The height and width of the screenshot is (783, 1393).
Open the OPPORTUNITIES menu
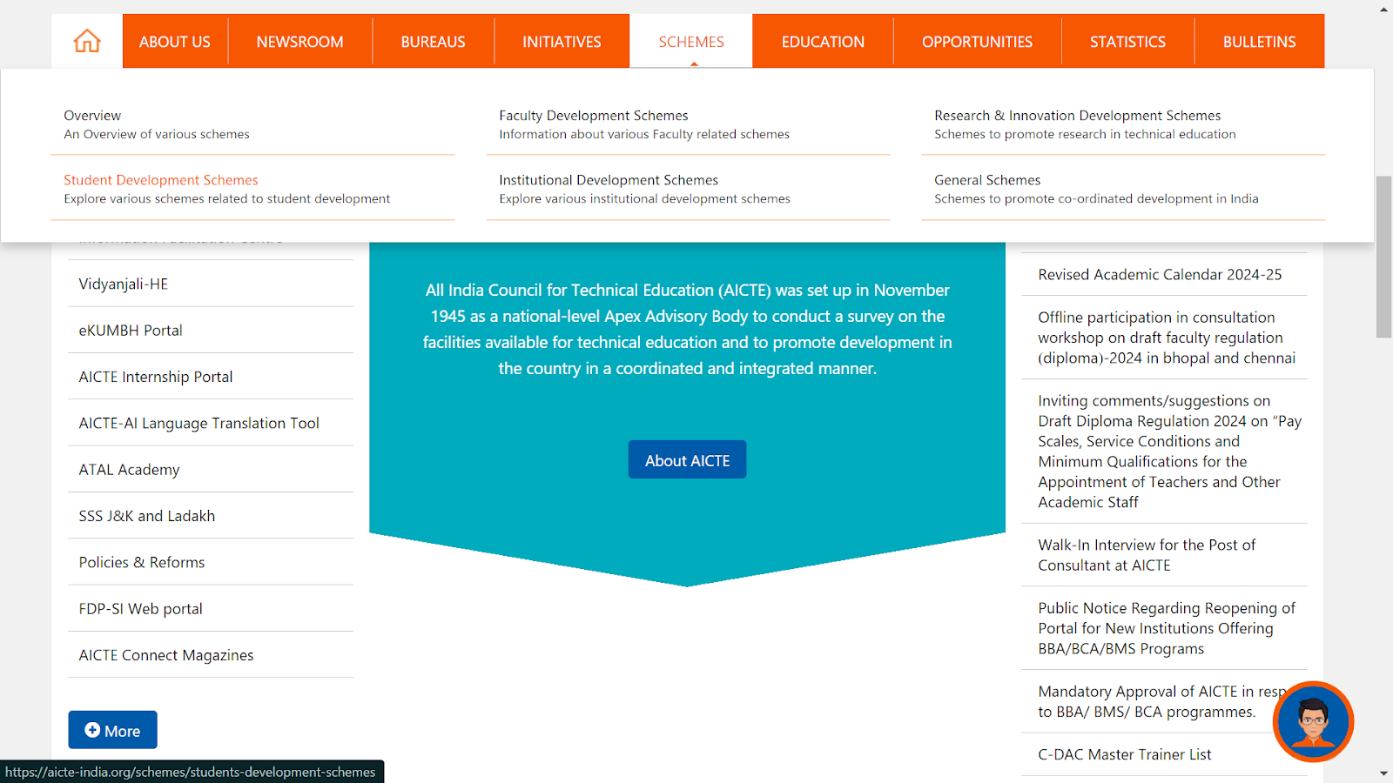[977, 41]
